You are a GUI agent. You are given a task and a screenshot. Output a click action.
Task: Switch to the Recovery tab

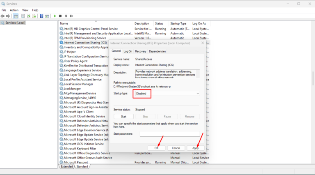coord(140,51)
